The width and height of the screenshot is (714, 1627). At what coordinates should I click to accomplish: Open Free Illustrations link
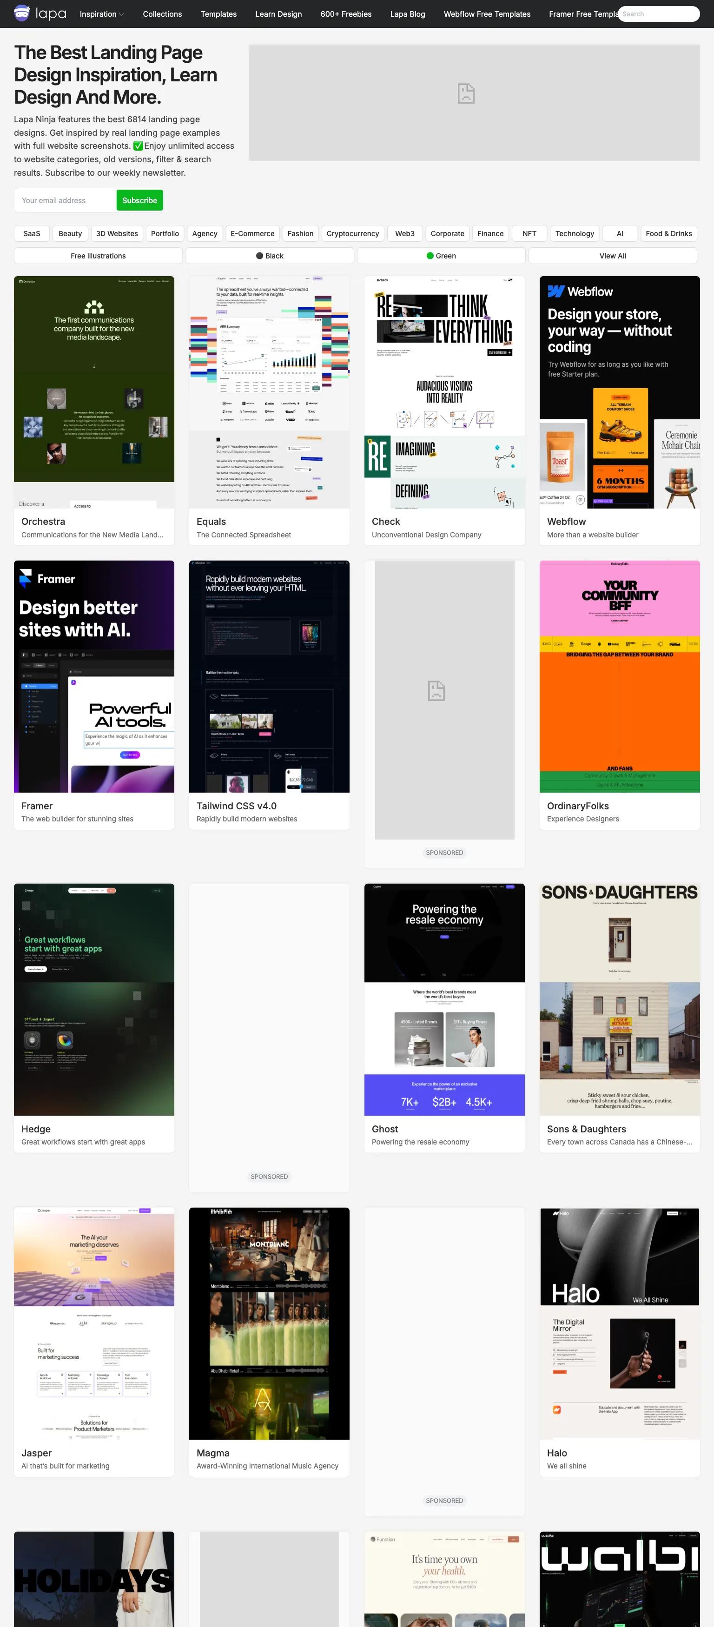[x=98, y=256]
